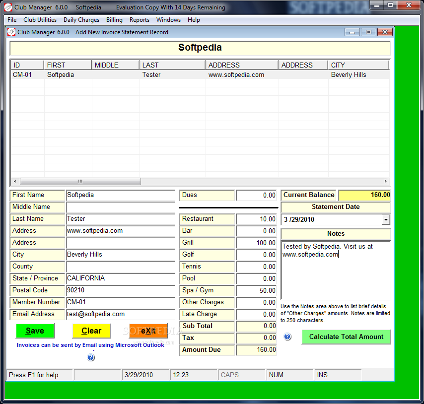The image size is (424, 404).
Task: Click the left scroll arrow of member list
Action: pyautogui.click(x=15, y=181)
